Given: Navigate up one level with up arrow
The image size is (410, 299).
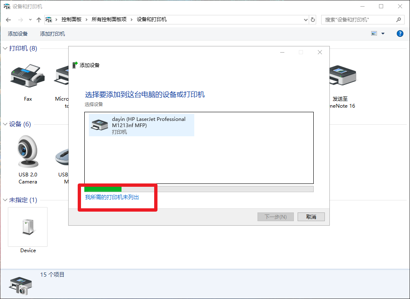Looking at the screenshot, I should 39,19.
